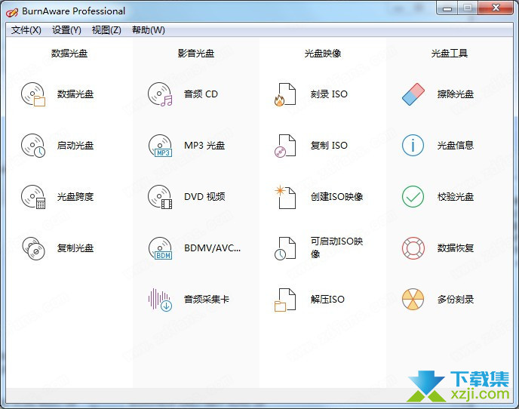Launch 数据恢复 via its text label
This screenshot has width=519, height=409.
[456, 248]
